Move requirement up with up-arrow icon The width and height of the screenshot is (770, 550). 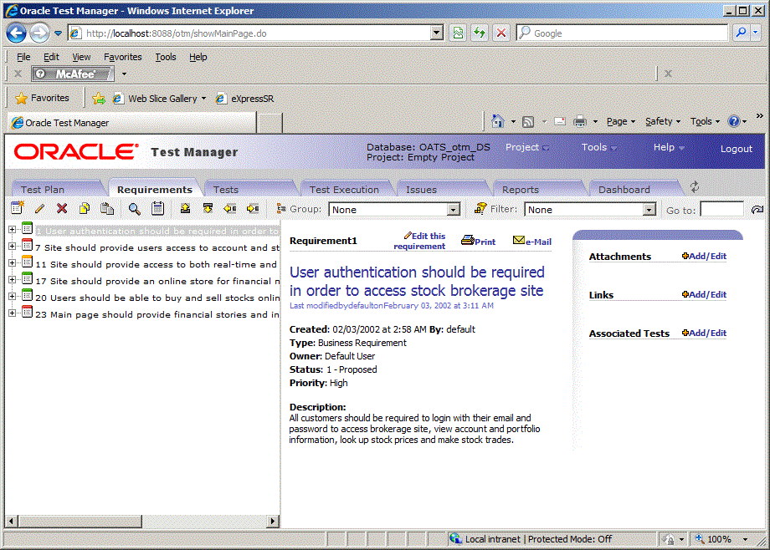click(x=185, y=208)
